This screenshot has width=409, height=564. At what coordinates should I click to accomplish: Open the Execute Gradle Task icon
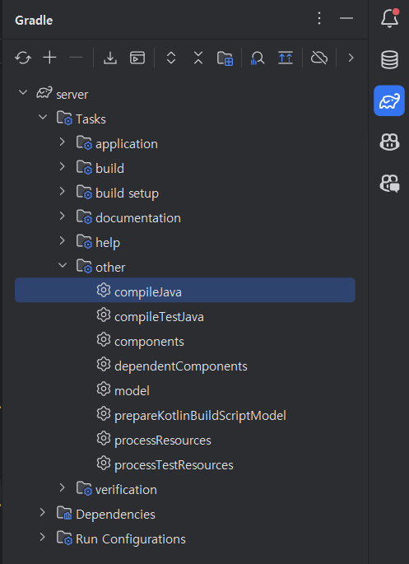pos(137,58)
